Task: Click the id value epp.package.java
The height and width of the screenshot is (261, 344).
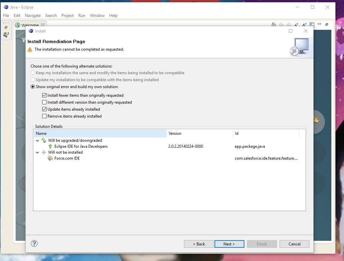Action: pos(250,146)
